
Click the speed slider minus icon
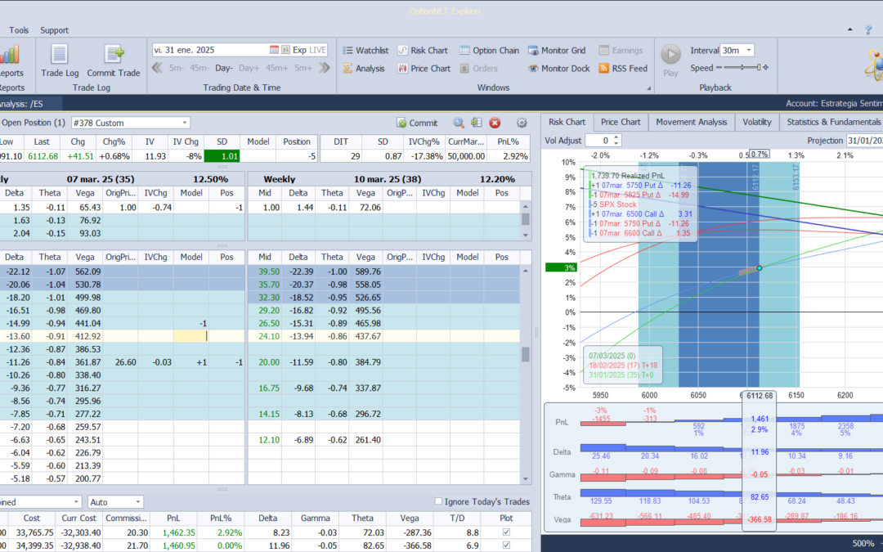tap(719, 68)
